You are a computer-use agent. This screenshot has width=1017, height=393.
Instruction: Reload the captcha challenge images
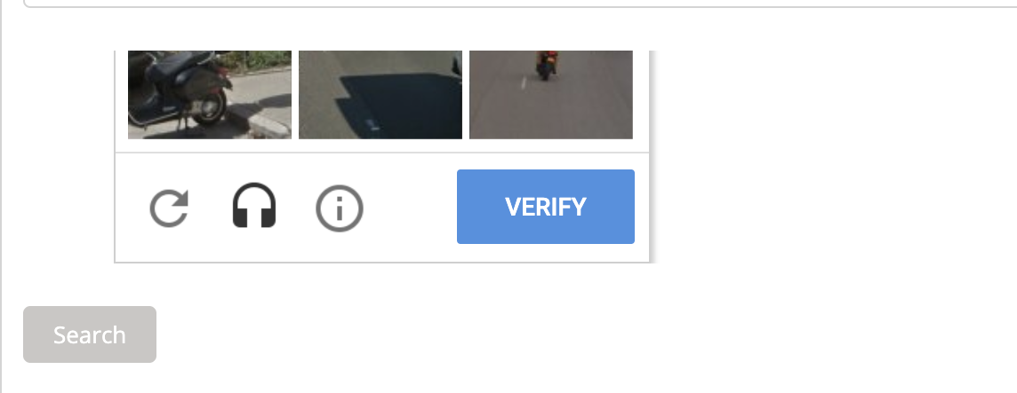(x=169, y=208)
